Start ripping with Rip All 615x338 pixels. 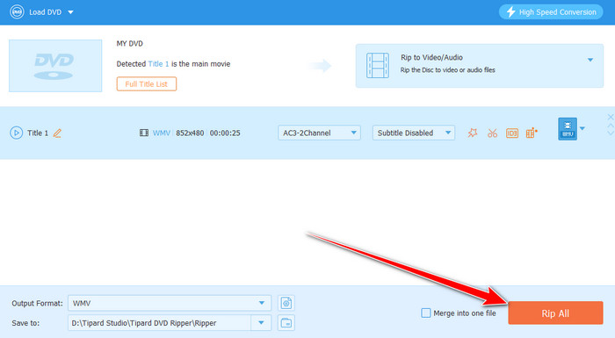(x=555, y=313)
